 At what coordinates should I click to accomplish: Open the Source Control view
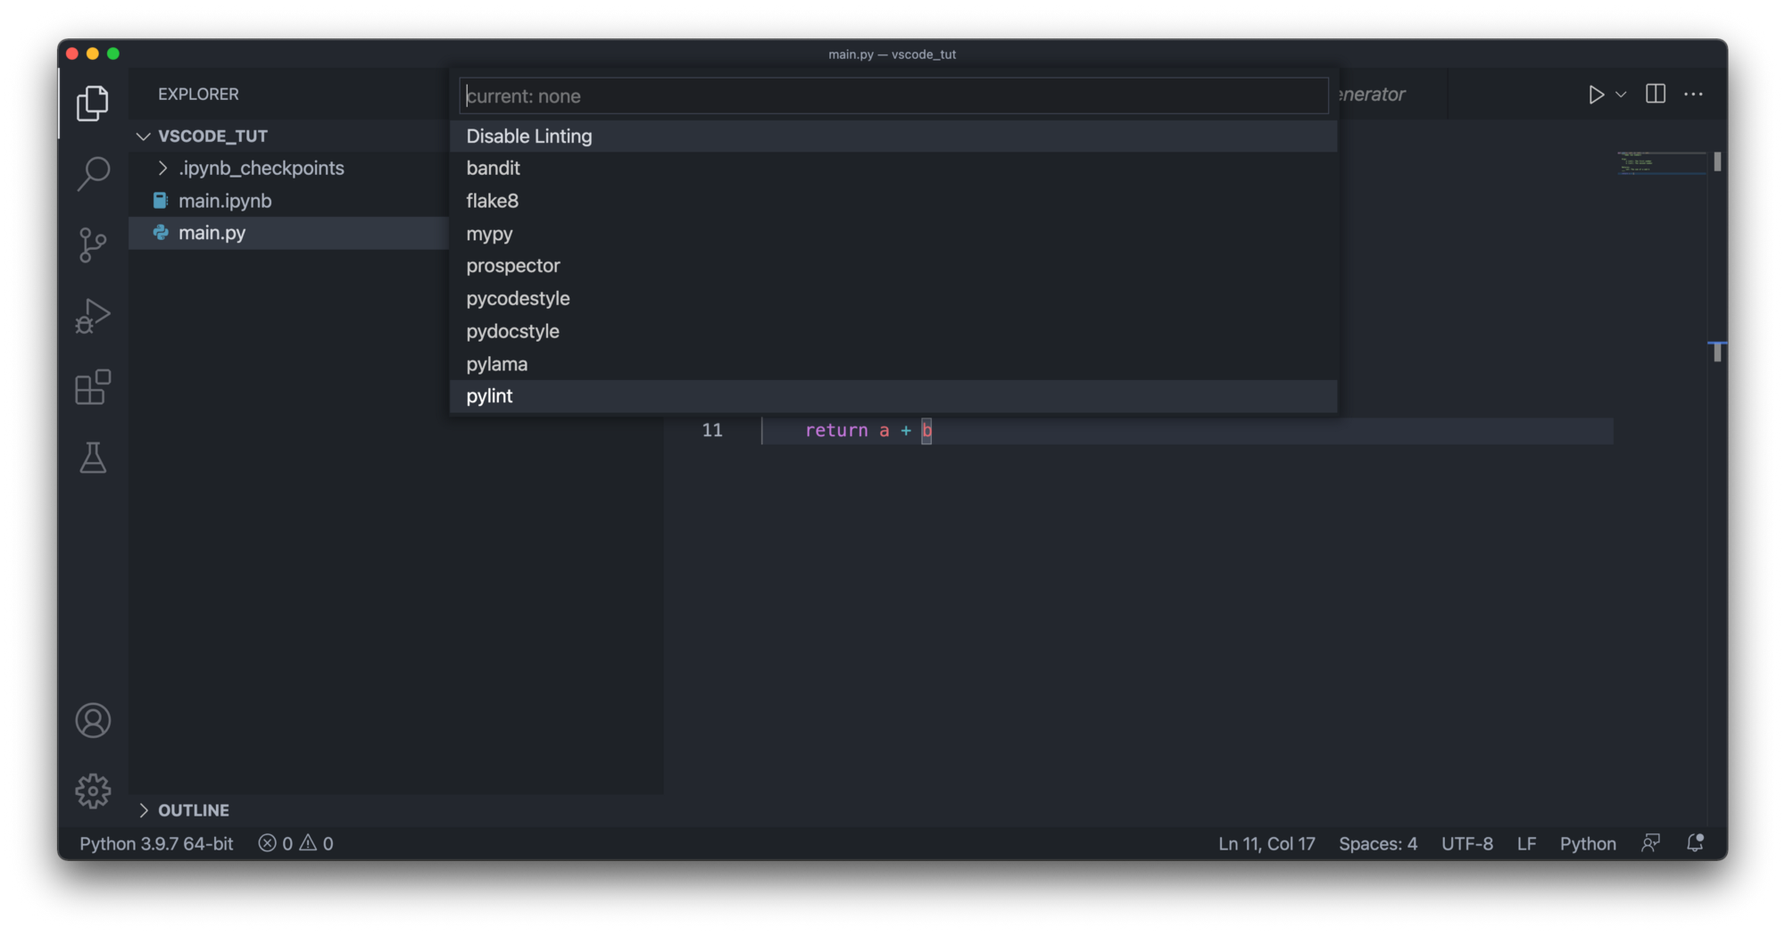click(x=93, y=244)
